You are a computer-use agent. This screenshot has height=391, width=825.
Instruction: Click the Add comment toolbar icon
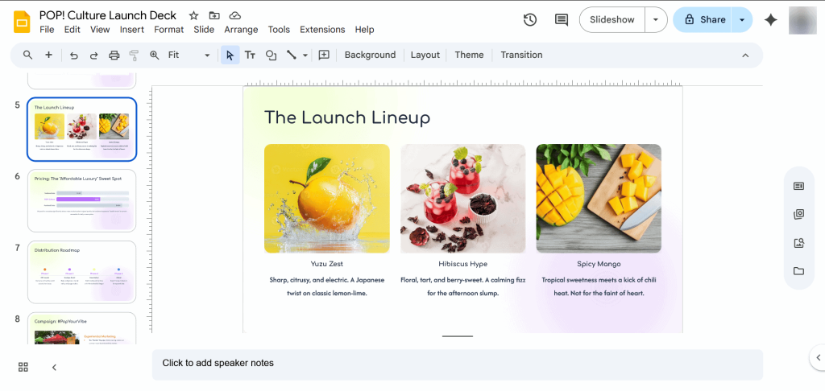click(324, 55)
